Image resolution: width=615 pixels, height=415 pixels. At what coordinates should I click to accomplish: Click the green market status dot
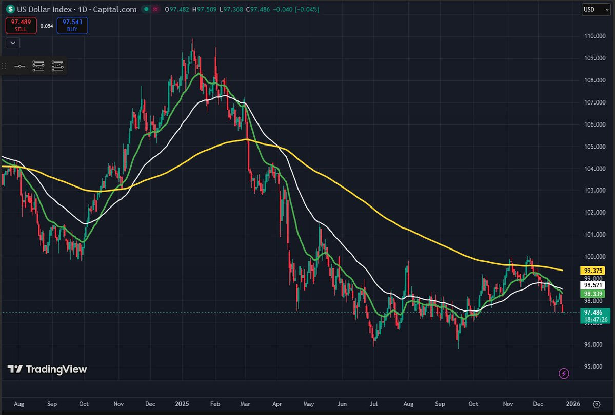(x=146, y=9)
